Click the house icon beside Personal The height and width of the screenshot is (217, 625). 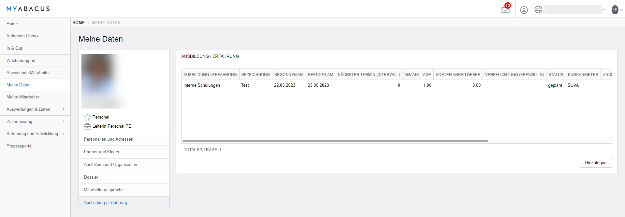pos(87,117)
